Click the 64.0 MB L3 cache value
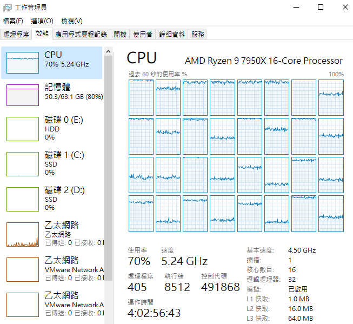 point(301,319)
